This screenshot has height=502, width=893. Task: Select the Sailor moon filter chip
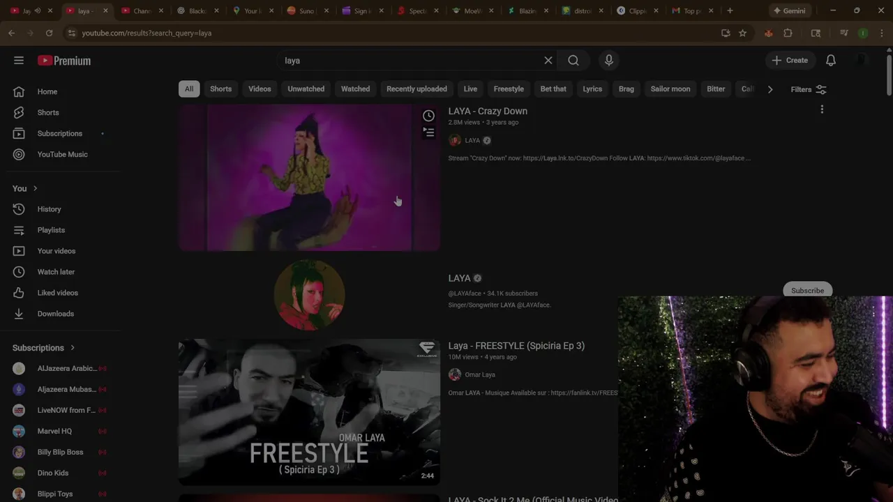(x=670, y=89)
